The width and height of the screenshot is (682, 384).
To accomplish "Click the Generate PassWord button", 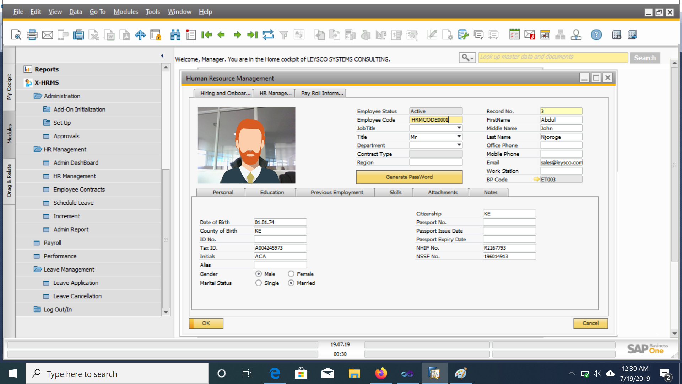I will 409,177.
